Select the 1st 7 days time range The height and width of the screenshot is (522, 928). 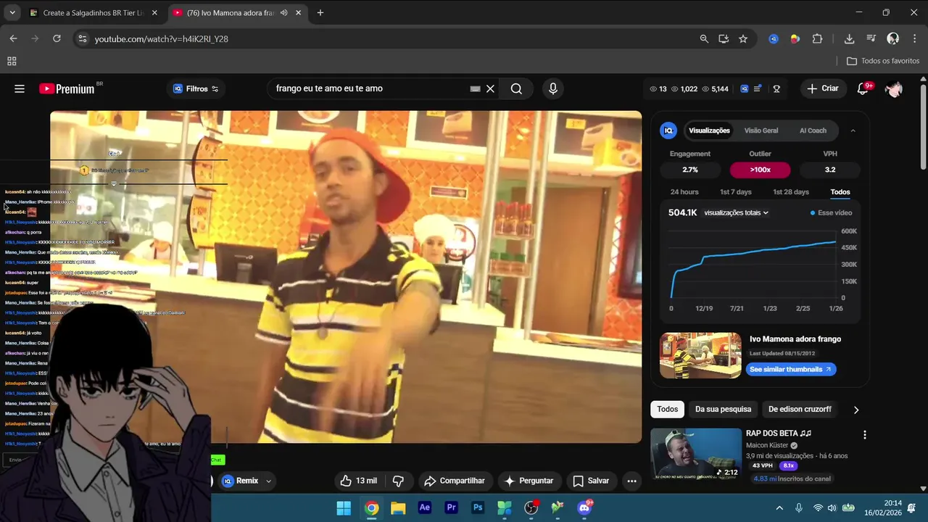(x=736, y=192)
